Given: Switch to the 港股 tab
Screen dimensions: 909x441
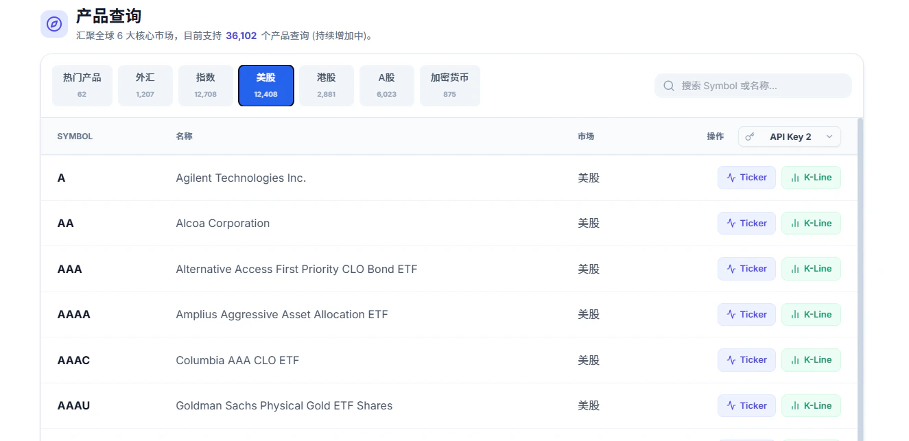Looking at the screenshot, I should point(327,86).
